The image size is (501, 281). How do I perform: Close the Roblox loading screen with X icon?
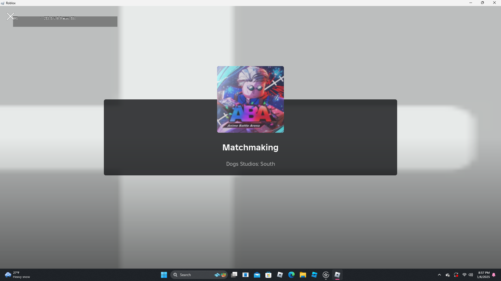click(10, 16)
